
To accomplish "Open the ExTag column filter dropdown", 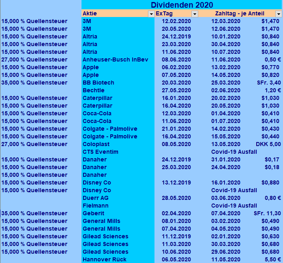I will tap(195, 14).
